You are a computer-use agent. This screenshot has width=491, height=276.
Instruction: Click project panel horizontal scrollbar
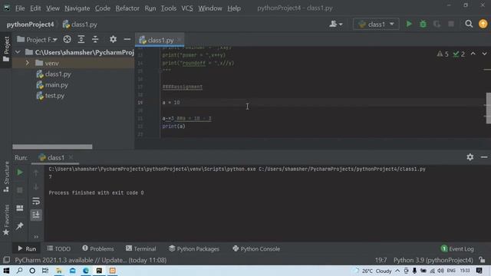(52, 146)
